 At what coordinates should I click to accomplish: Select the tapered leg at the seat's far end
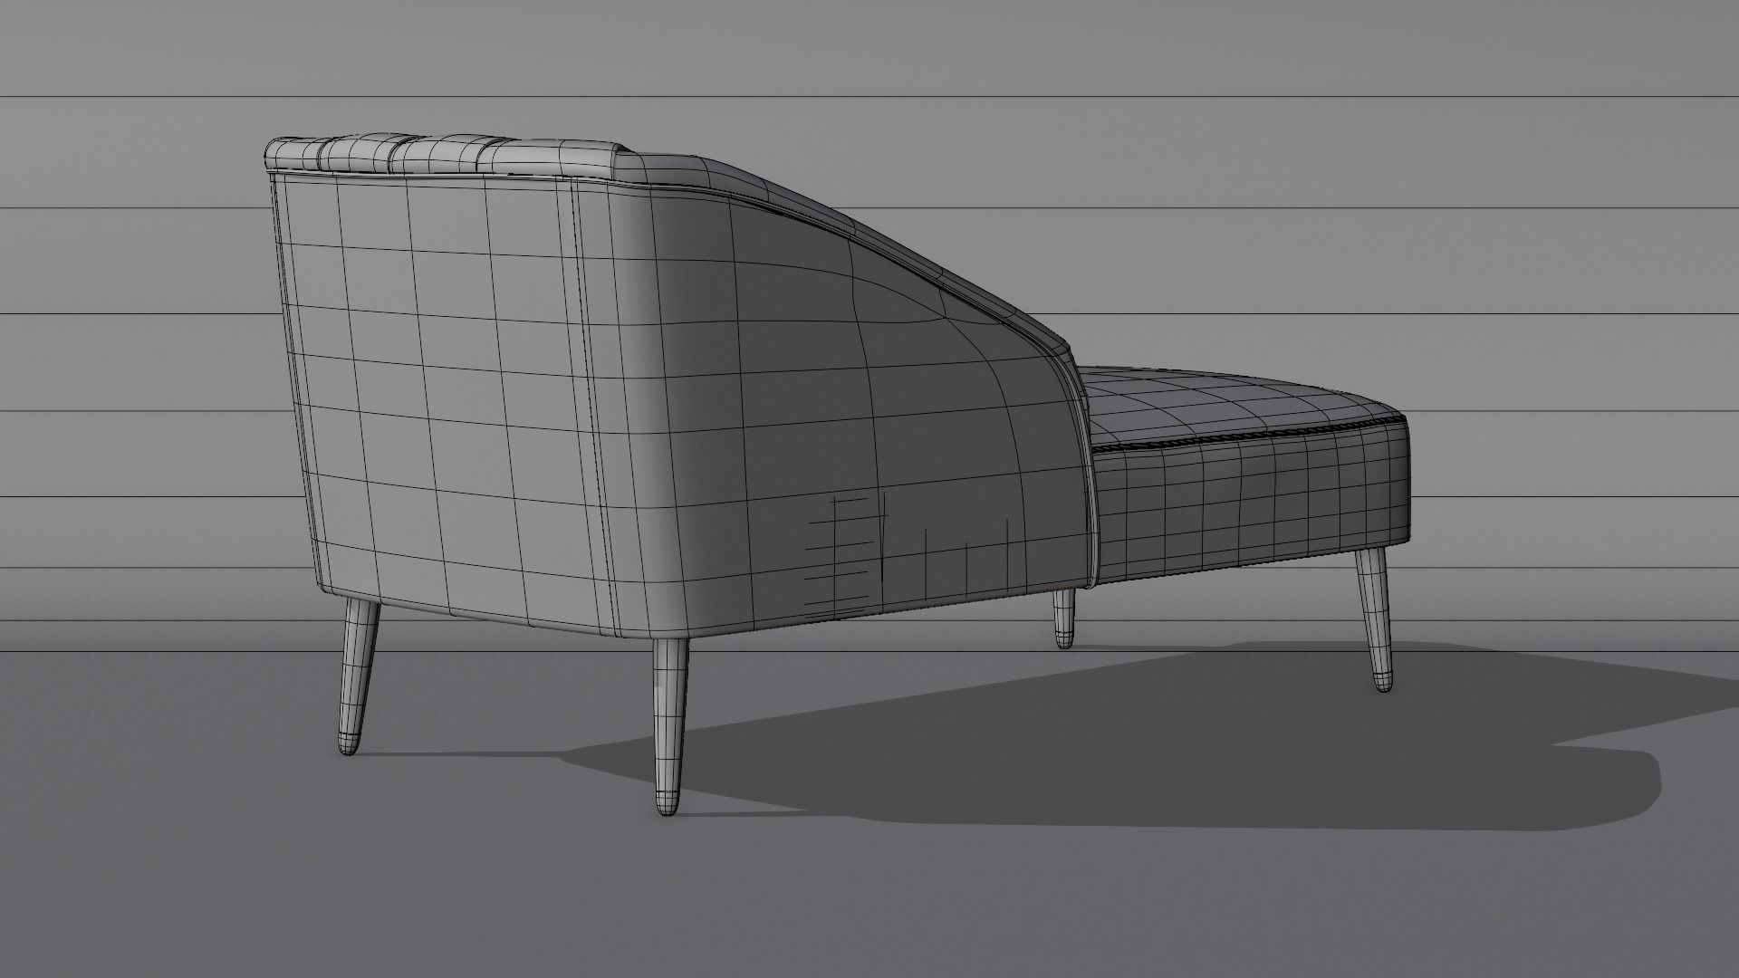(x=1374, y=621)
